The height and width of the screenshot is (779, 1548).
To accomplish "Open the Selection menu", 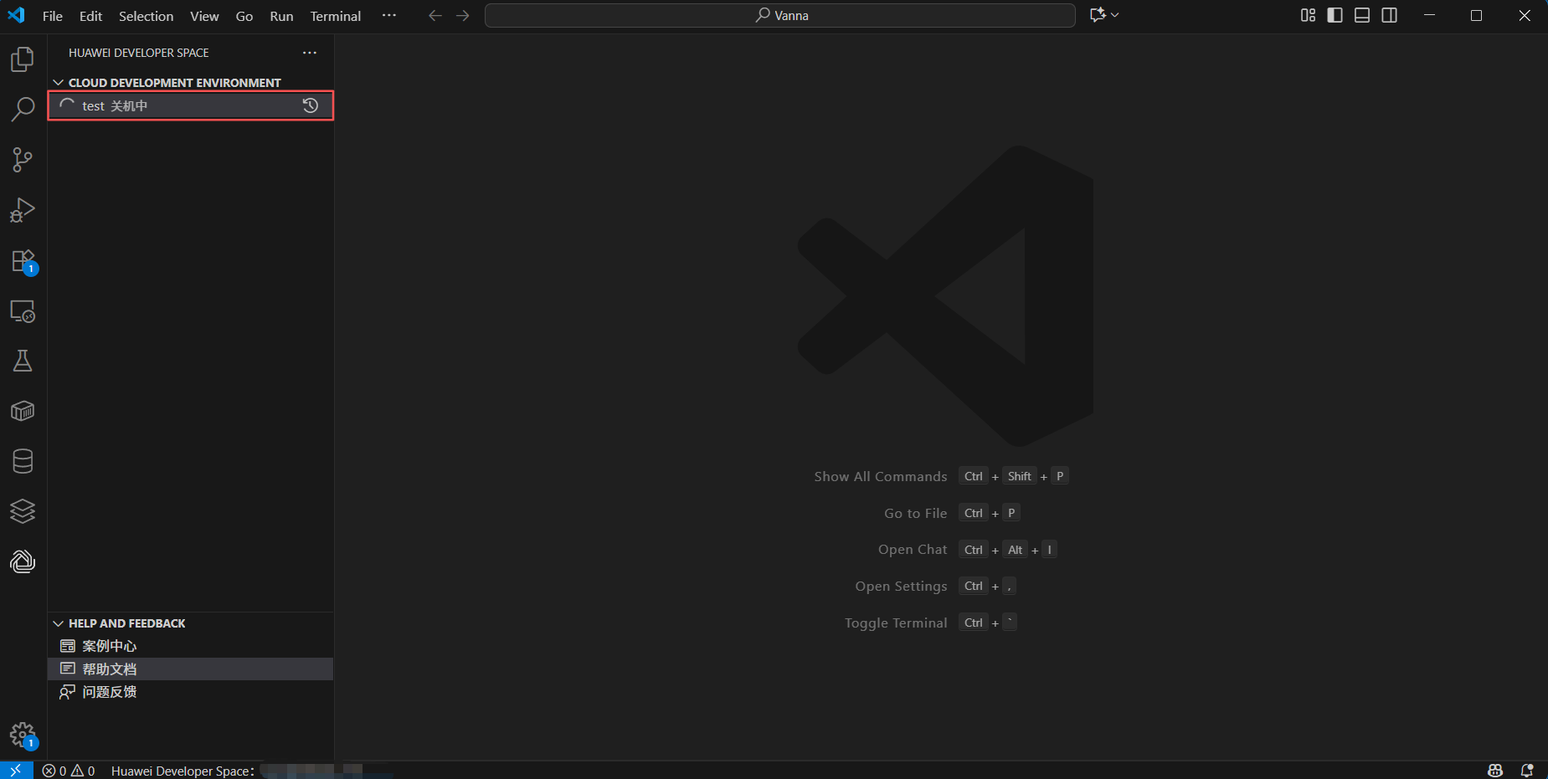I will pyautogui.click(x=146, y=16).
